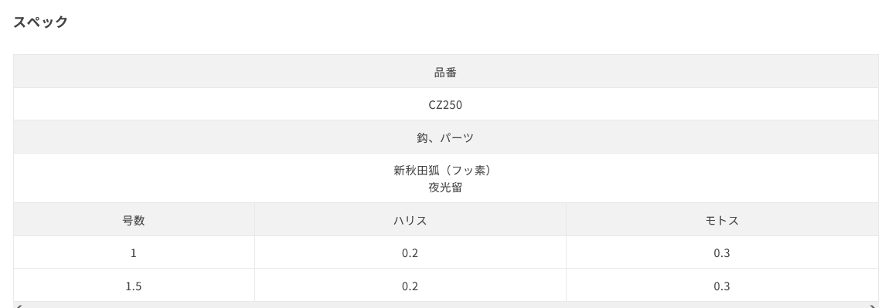Click the horizontal scrollbar left arrow

(x=19, y=305)
